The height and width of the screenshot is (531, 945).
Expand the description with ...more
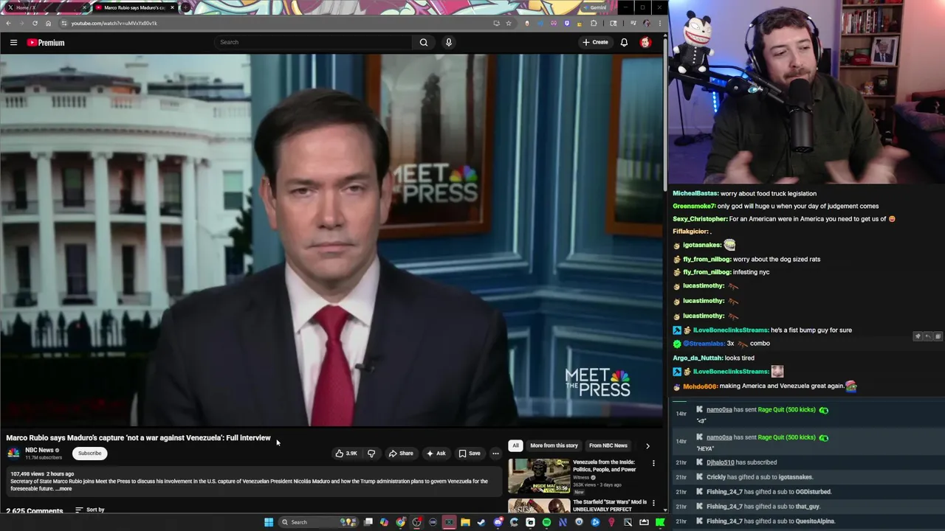[x=63, y=489]
